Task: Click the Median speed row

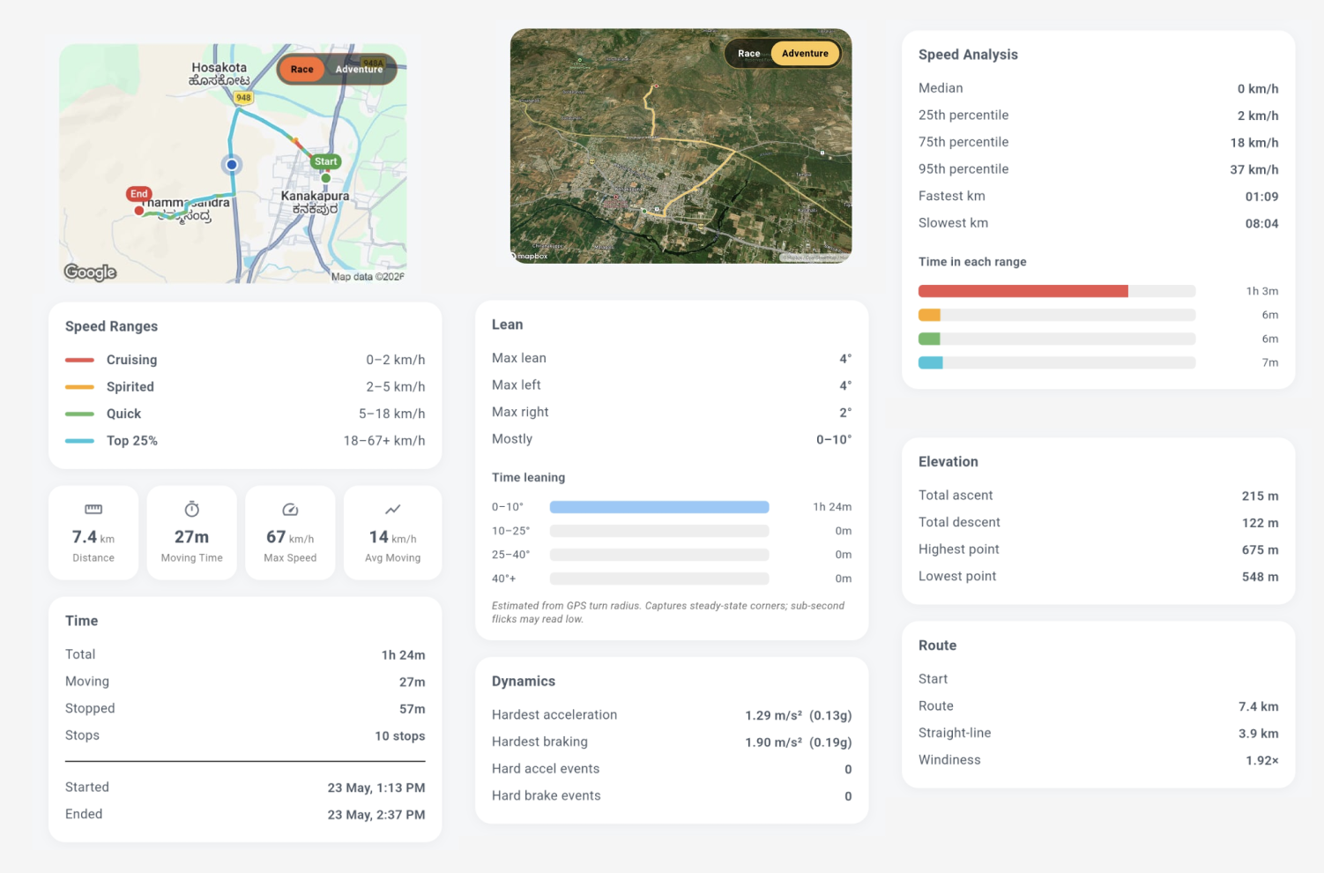Action: (x=1098, y=88)
